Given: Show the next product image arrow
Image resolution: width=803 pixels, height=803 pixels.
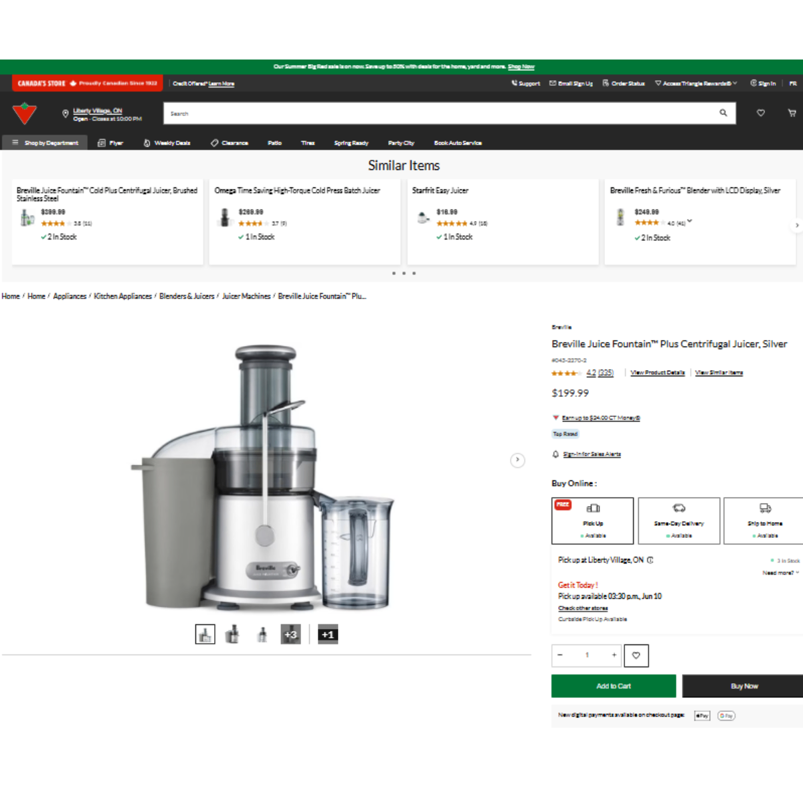Looking at the screenshot, I should point(517,460).
